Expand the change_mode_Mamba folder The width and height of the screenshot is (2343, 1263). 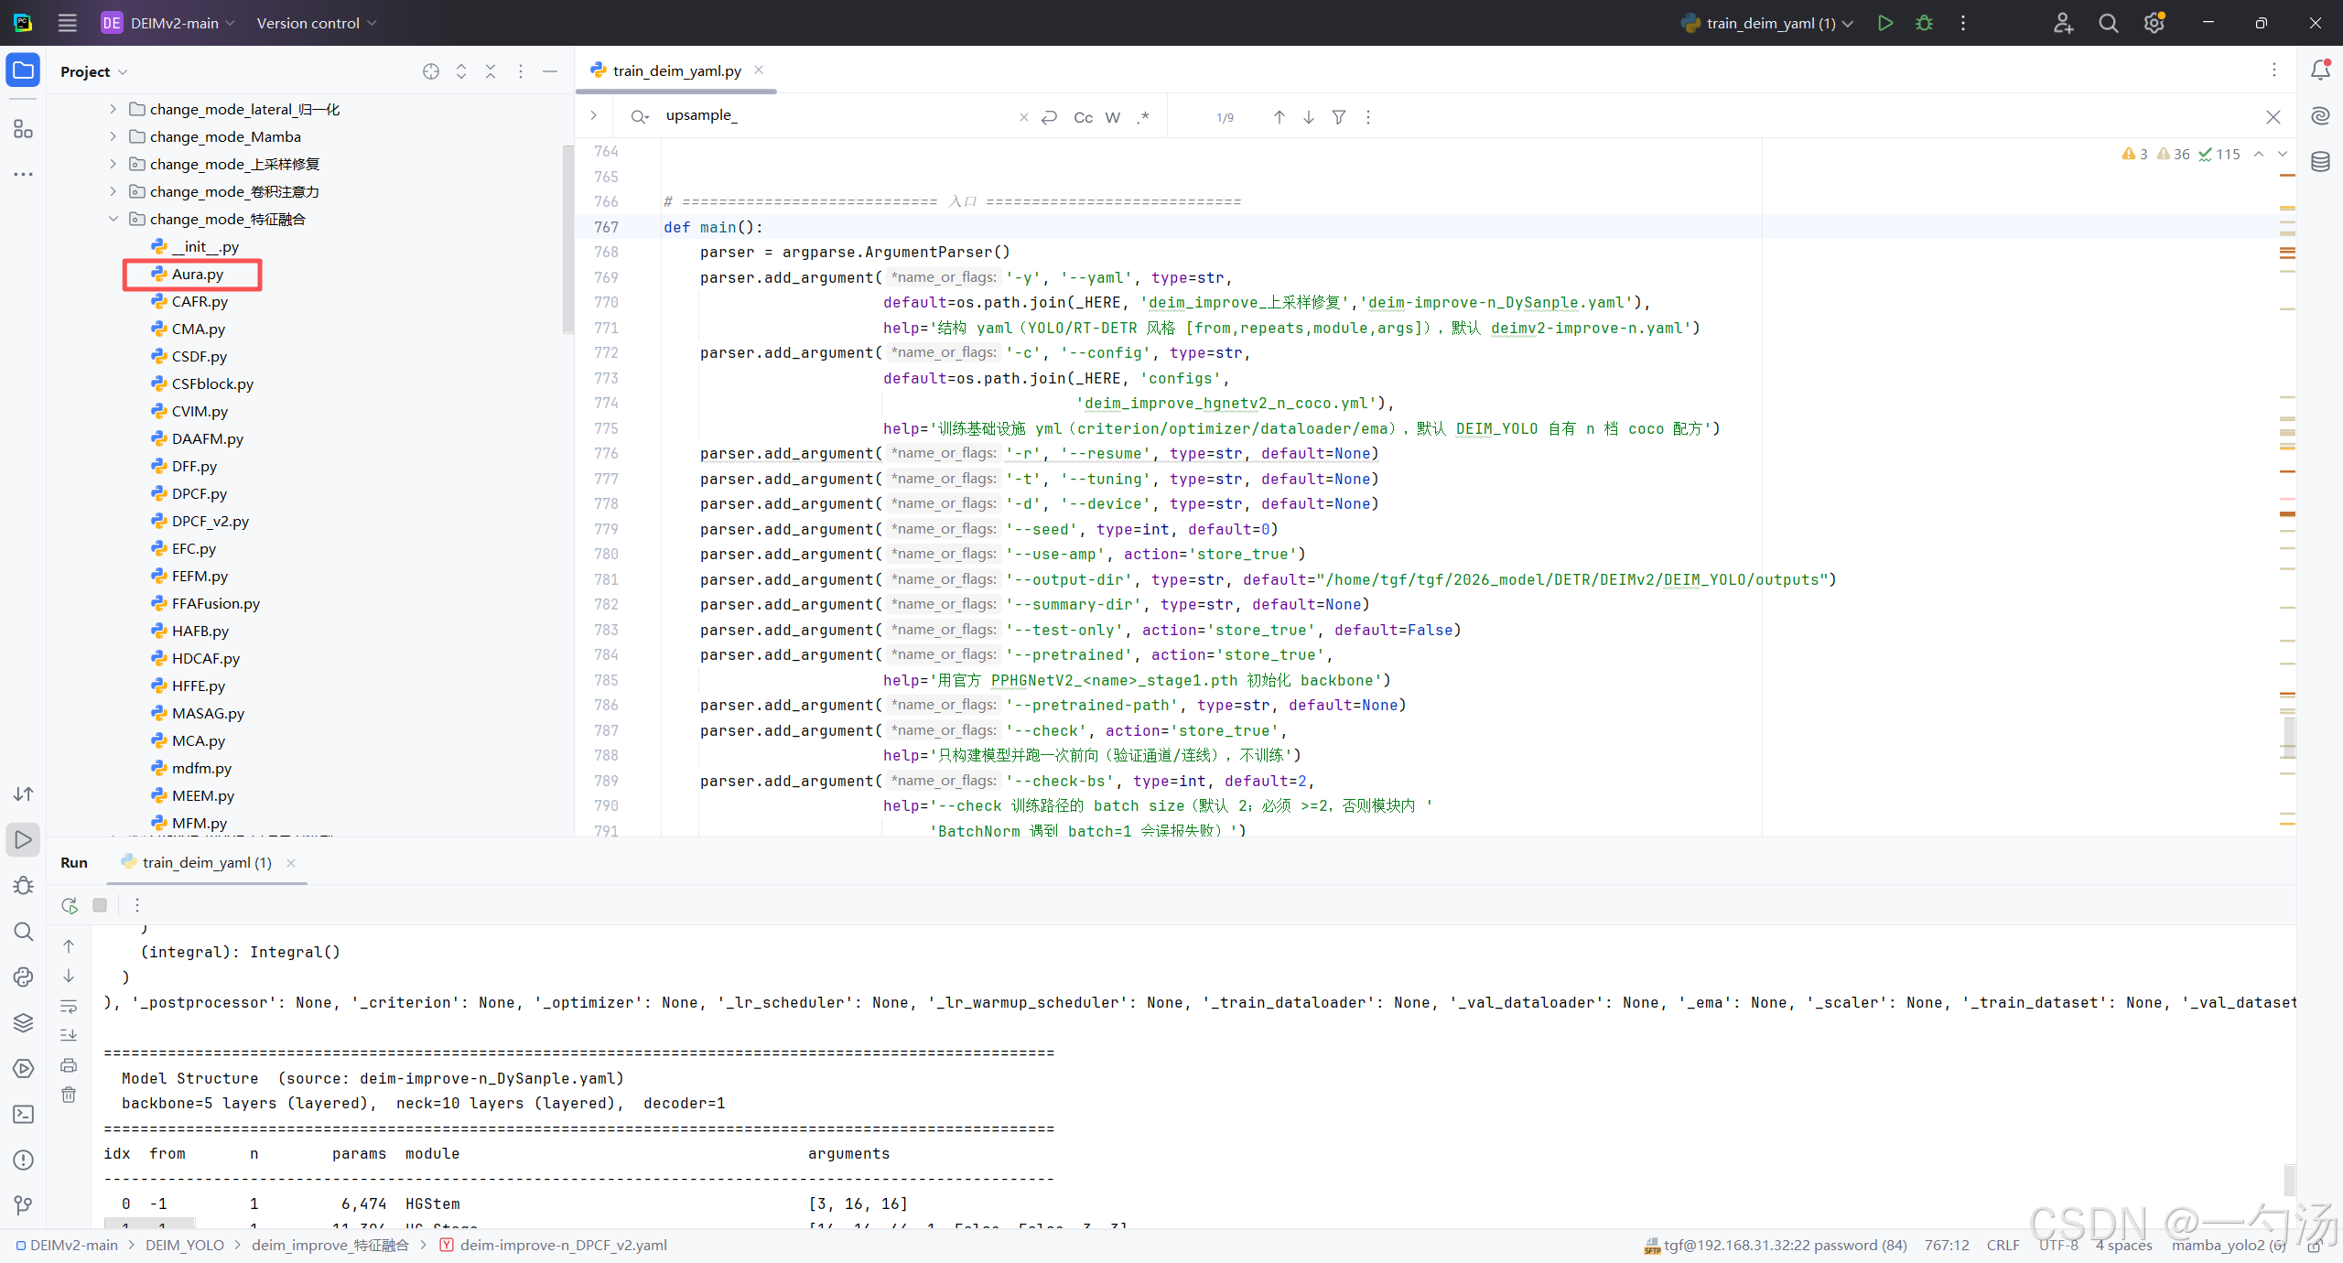pyautogui.click(x=113, y=136)
